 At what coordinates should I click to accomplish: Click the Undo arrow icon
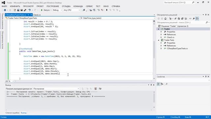point(29,10)
